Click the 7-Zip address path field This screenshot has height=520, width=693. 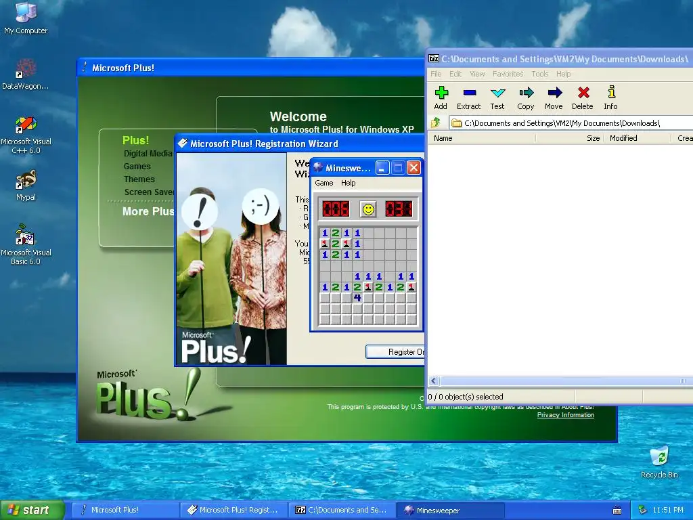(x=571, y=123)
